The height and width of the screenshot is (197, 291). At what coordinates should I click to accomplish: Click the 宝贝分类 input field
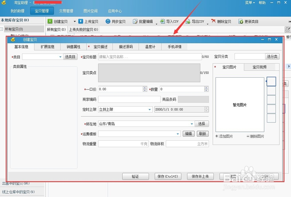250,56
